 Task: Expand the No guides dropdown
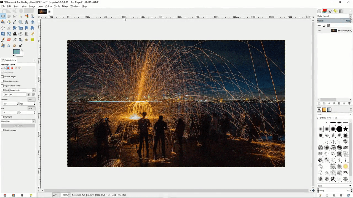tap(33, 121)
